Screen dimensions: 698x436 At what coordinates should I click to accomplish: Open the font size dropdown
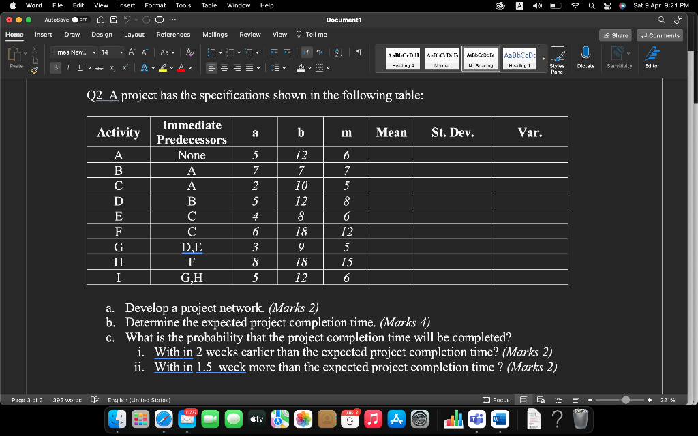point(120,52)
